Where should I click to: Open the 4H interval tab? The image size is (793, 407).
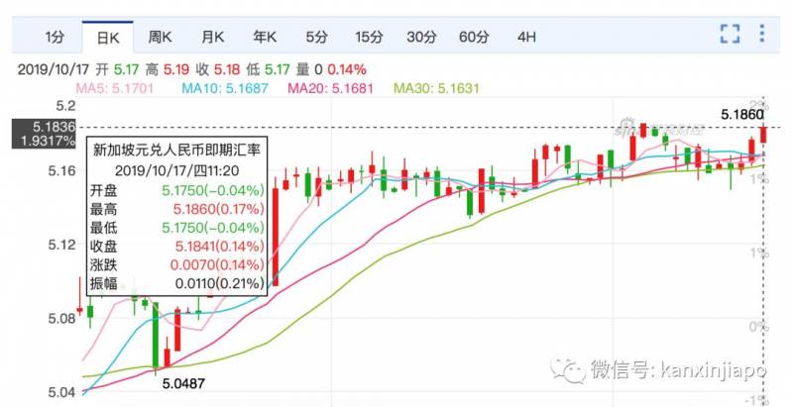pyautogui.click(x=526, y=37)
